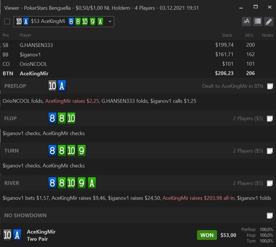This screenshot has width=276, height=247.
Task: Click 'Dealt to AceKingMir in BTN' text
Action: pyautogui.click(x=233, y=86)
